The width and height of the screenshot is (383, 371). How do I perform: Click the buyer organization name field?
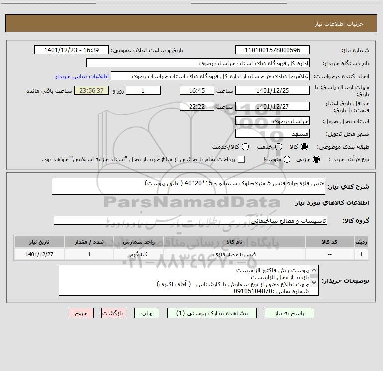pyautogui.click(x=198, y=63)
